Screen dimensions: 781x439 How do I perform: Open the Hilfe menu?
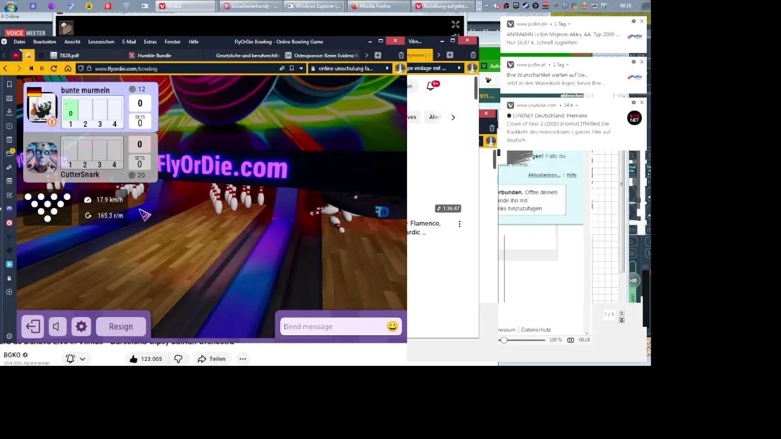[x=193, y=41]
